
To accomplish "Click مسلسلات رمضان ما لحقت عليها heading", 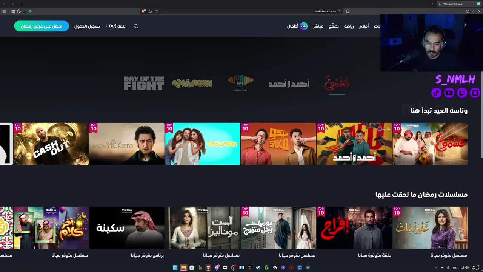I will [421, 195].
